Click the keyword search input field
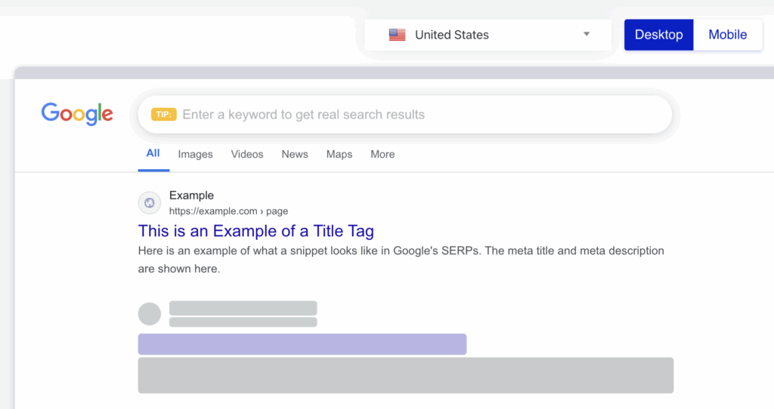 pos(405,114)
